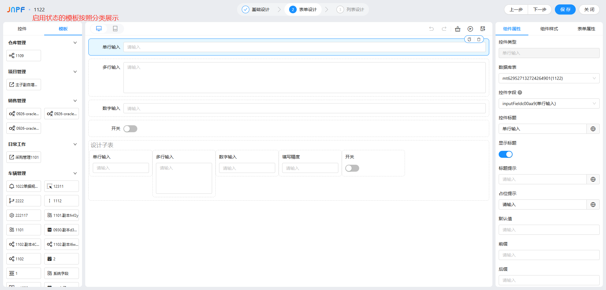Click the redo arrow icon
606x290 pixels.
444,29
